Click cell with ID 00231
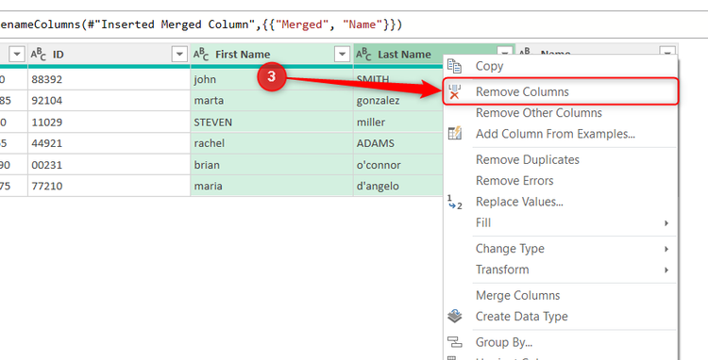The image size is (708, 360). [109, 165]
